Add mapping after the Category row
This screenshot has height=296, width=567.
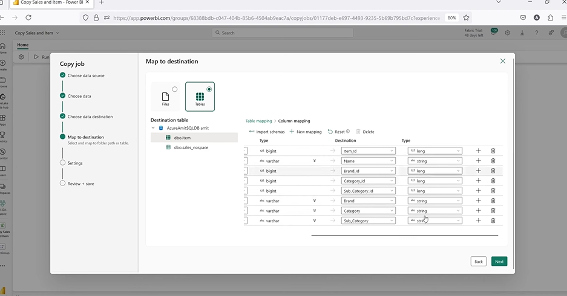coord(478,210)
